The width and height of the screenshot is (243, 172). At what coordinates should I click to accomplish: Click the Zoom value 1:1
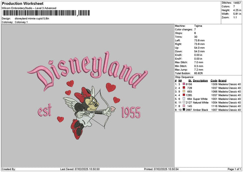coord(235,17)
